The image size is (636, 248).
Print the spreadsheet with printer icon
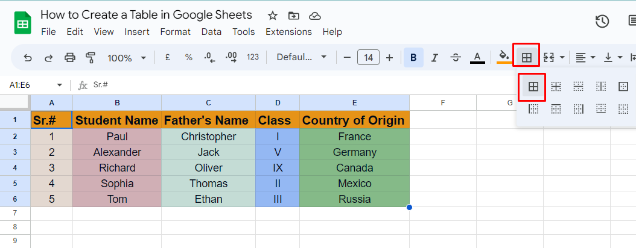[x=70, y=58]
